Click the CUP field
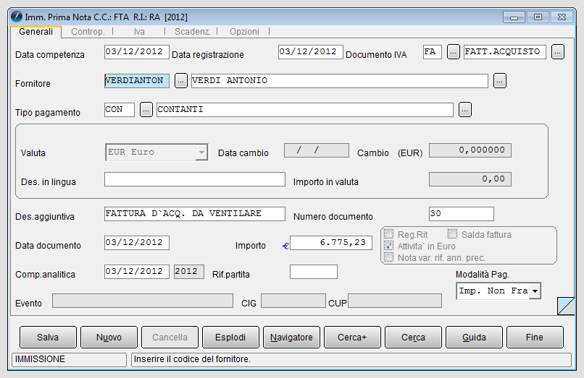Image resolution: width=584 pixels, height=378 pixels. tap(395, 301)
